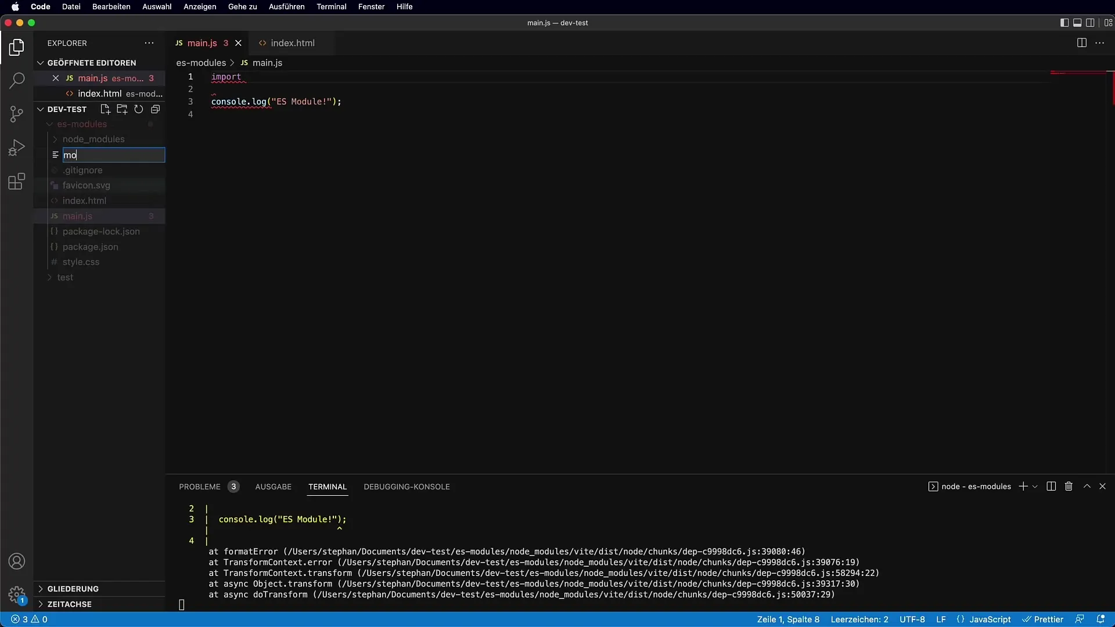Split the editor to the right
This screenshot has height=627, width=1115.
(1082, 43)
